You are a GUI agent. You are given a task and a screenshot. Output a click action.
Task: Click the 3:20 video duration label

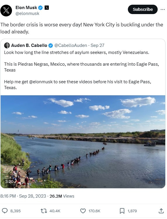tap(9, 181)
